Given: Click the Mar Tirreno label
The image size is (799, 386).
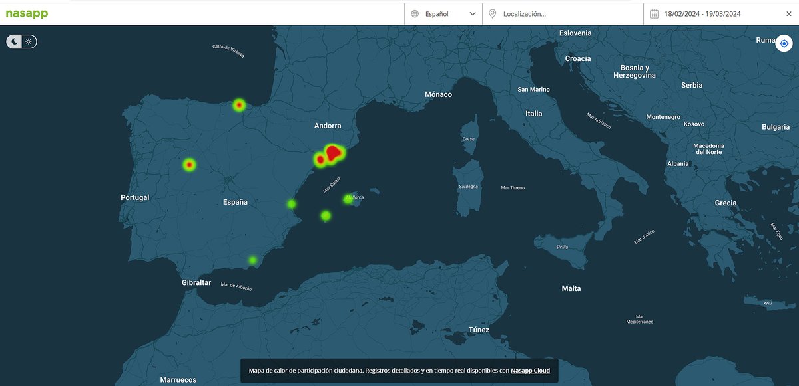Looking at the screenshot, I should point(513,188).
